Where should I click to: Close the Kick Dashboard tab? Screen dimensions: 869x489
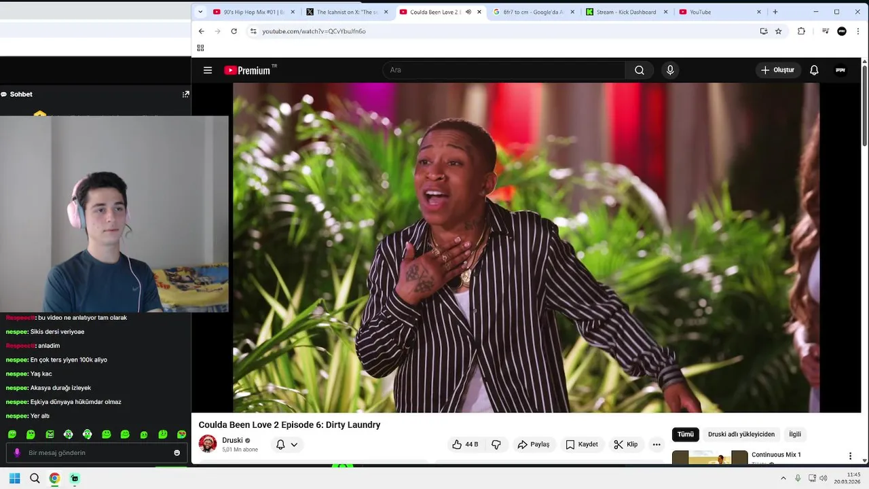coord(665,12)
